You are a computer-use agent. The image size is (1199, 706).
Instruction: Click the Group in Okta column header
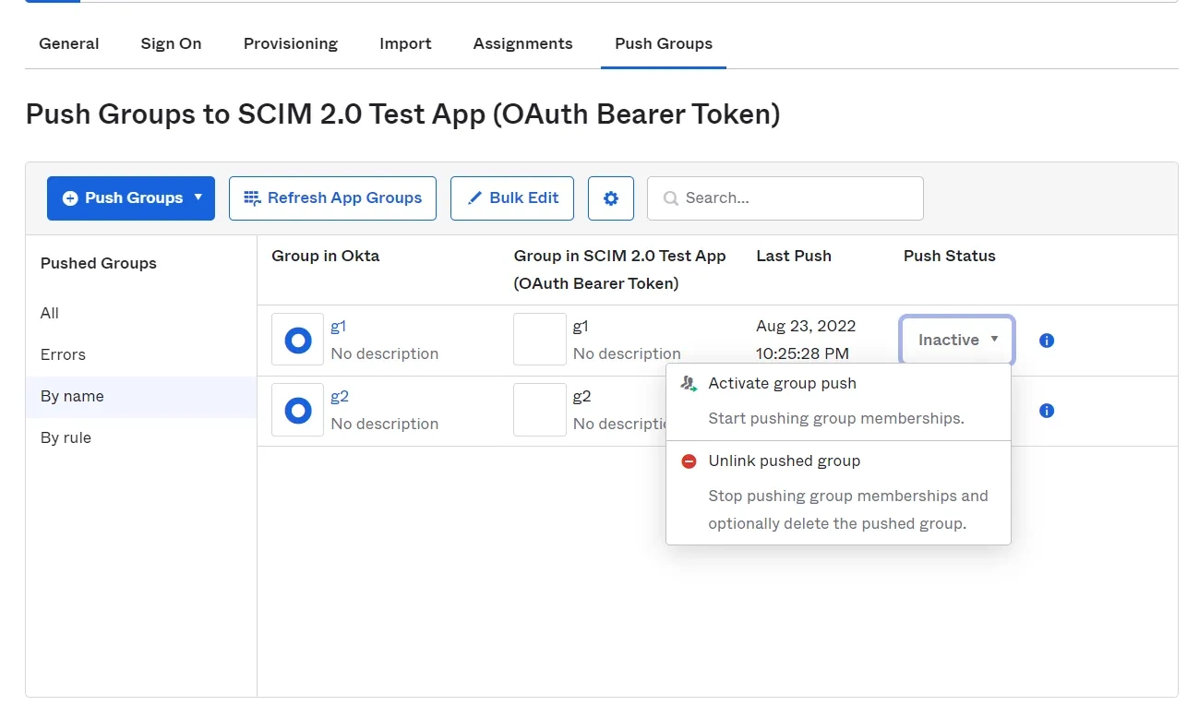pos(326,257)
